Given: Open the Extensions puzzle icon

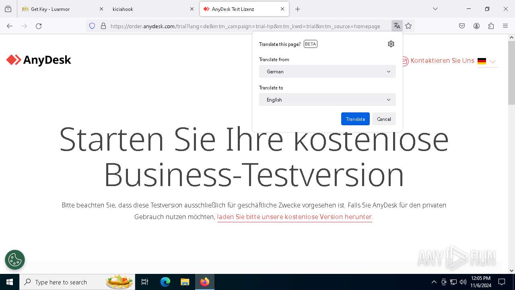Looking at the screenshot, I should 491,26.
